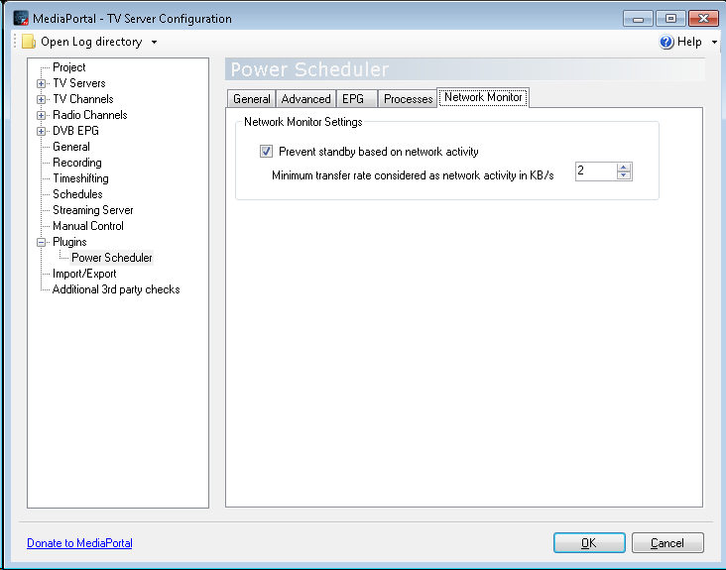
Task: Collapse the Plugins tree node
Action: point(42,242)
